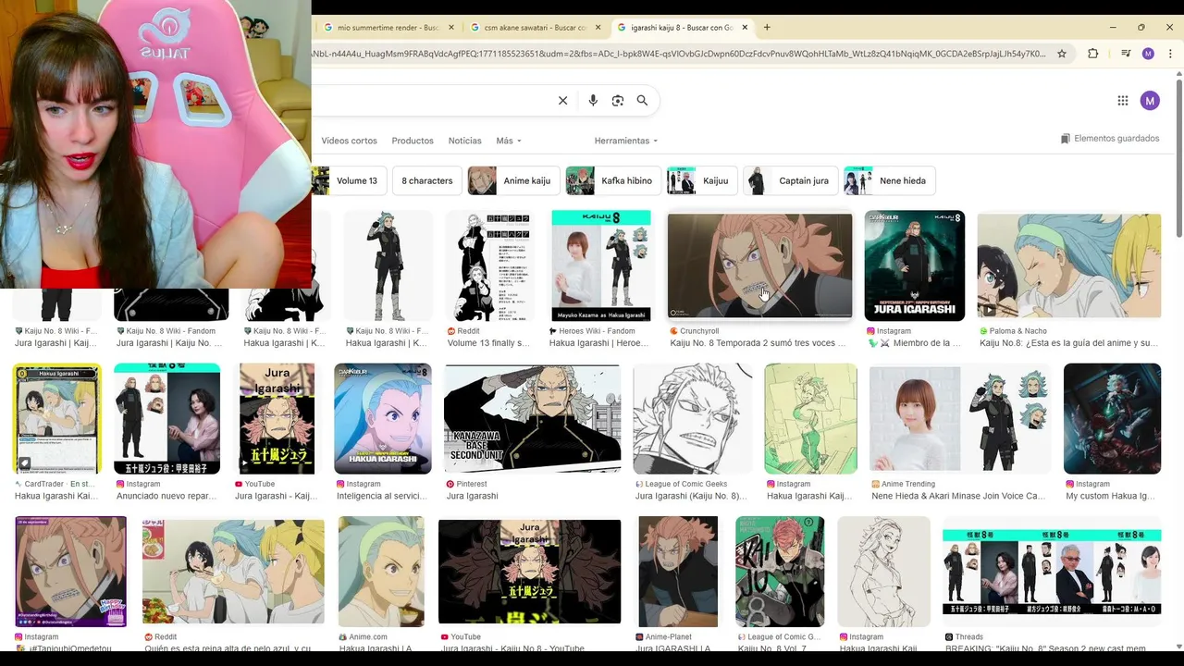This screenshot has width=1184, height=666.
Task: Select the 'igarashi kaiju 8' tab
Action: (682, 28)
